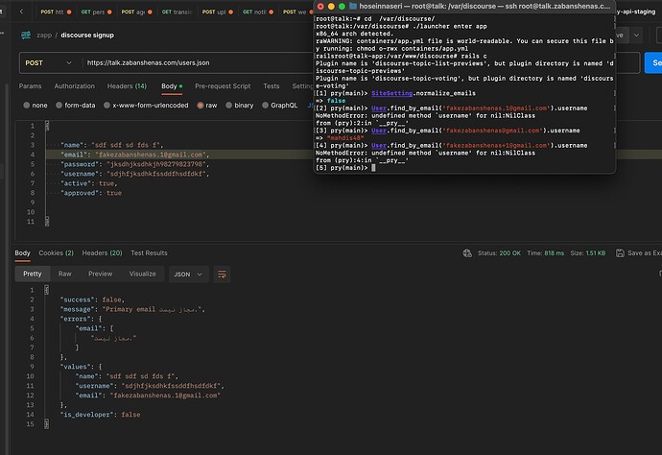Click the username line in request body
The image size is (662, 455).
point(135,174)
